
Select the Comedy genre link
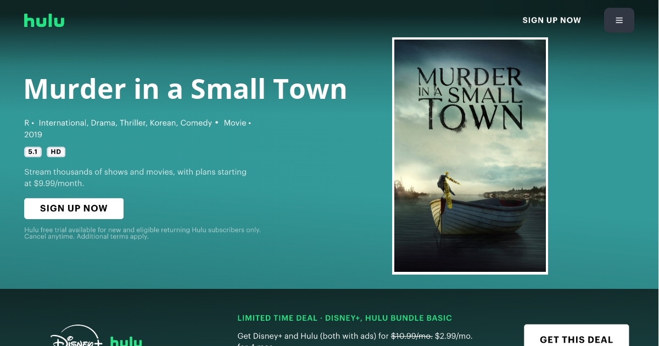point(196,123)
